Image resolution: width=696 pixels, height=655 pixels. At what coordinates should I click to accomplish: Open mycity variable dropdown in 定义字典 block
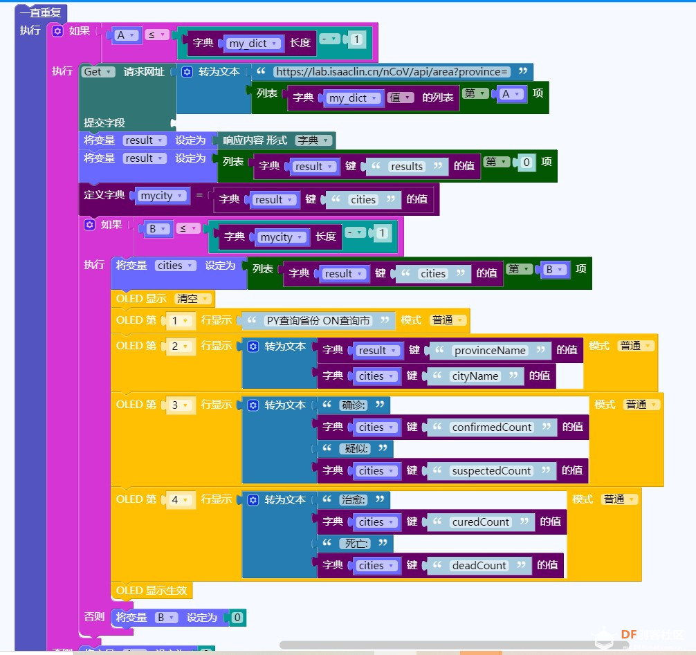163,196
